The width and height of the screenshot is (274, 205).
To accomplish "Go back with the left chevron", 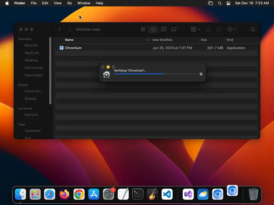I will 60,29.
